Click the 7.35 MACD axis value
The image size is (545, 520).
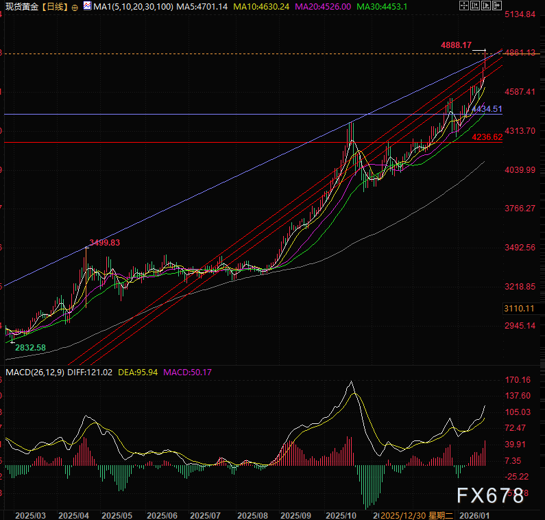[513, 461]
